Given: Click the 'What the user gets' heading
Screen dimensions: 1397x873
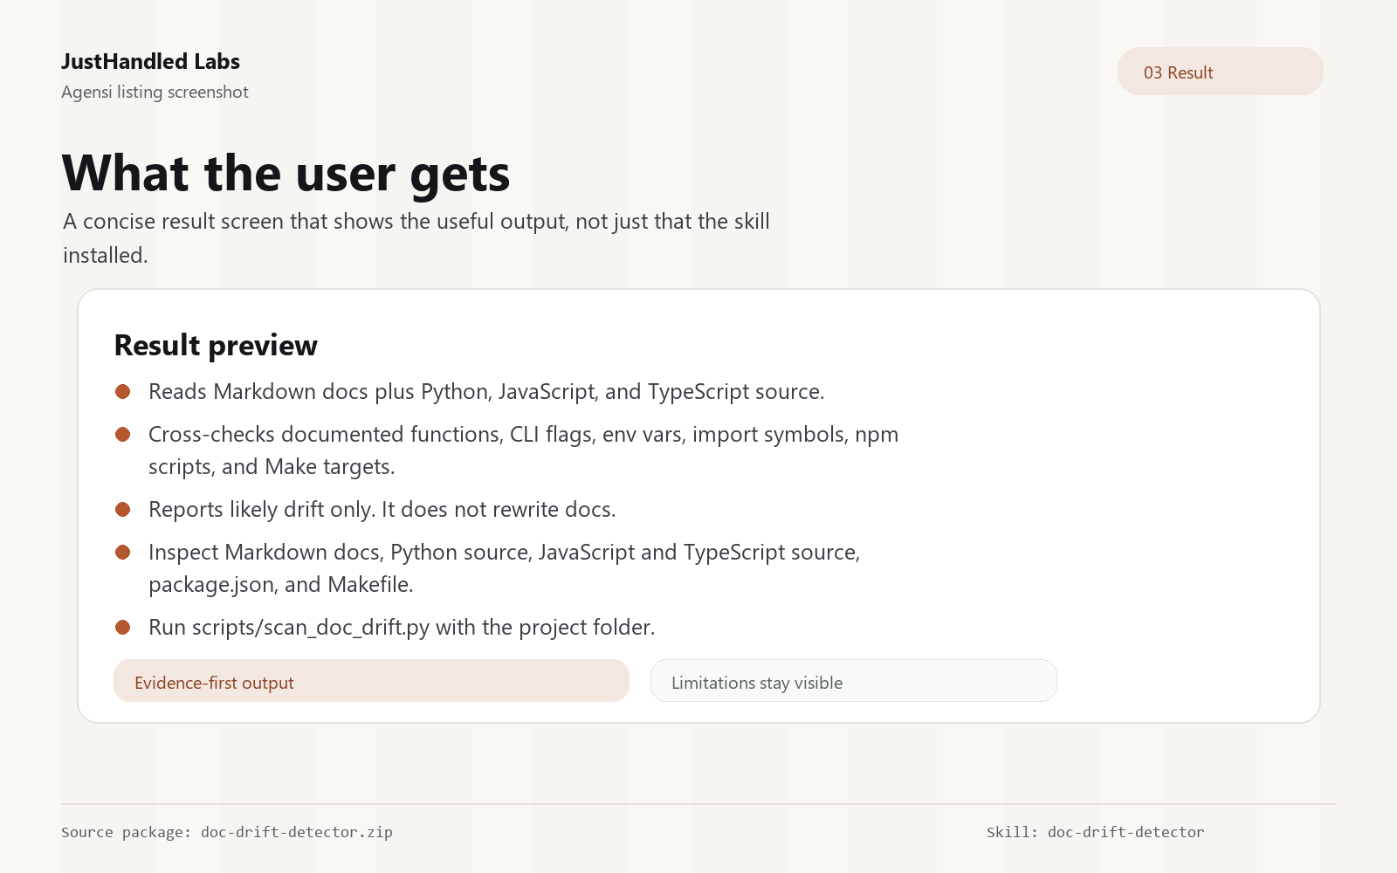Looking at the screenshot, I should (x=286, y=173).
